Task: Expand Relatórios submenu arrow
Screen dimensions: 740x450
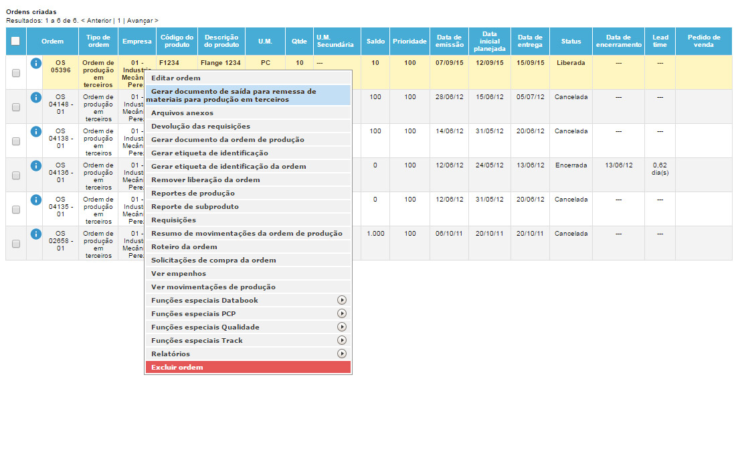Action: click(x=342, y=354)
